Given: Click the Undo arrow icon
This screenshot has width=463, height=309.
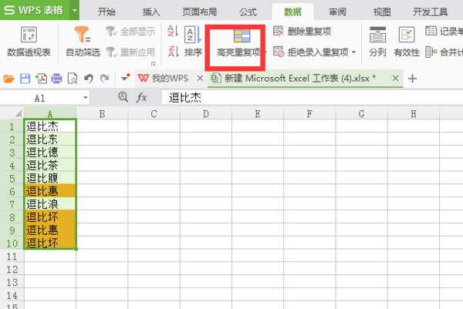Looking at the screenshot, I should click(x=89, y=79).
